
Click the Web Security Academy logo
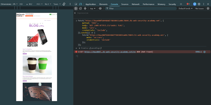pos(21,15)
